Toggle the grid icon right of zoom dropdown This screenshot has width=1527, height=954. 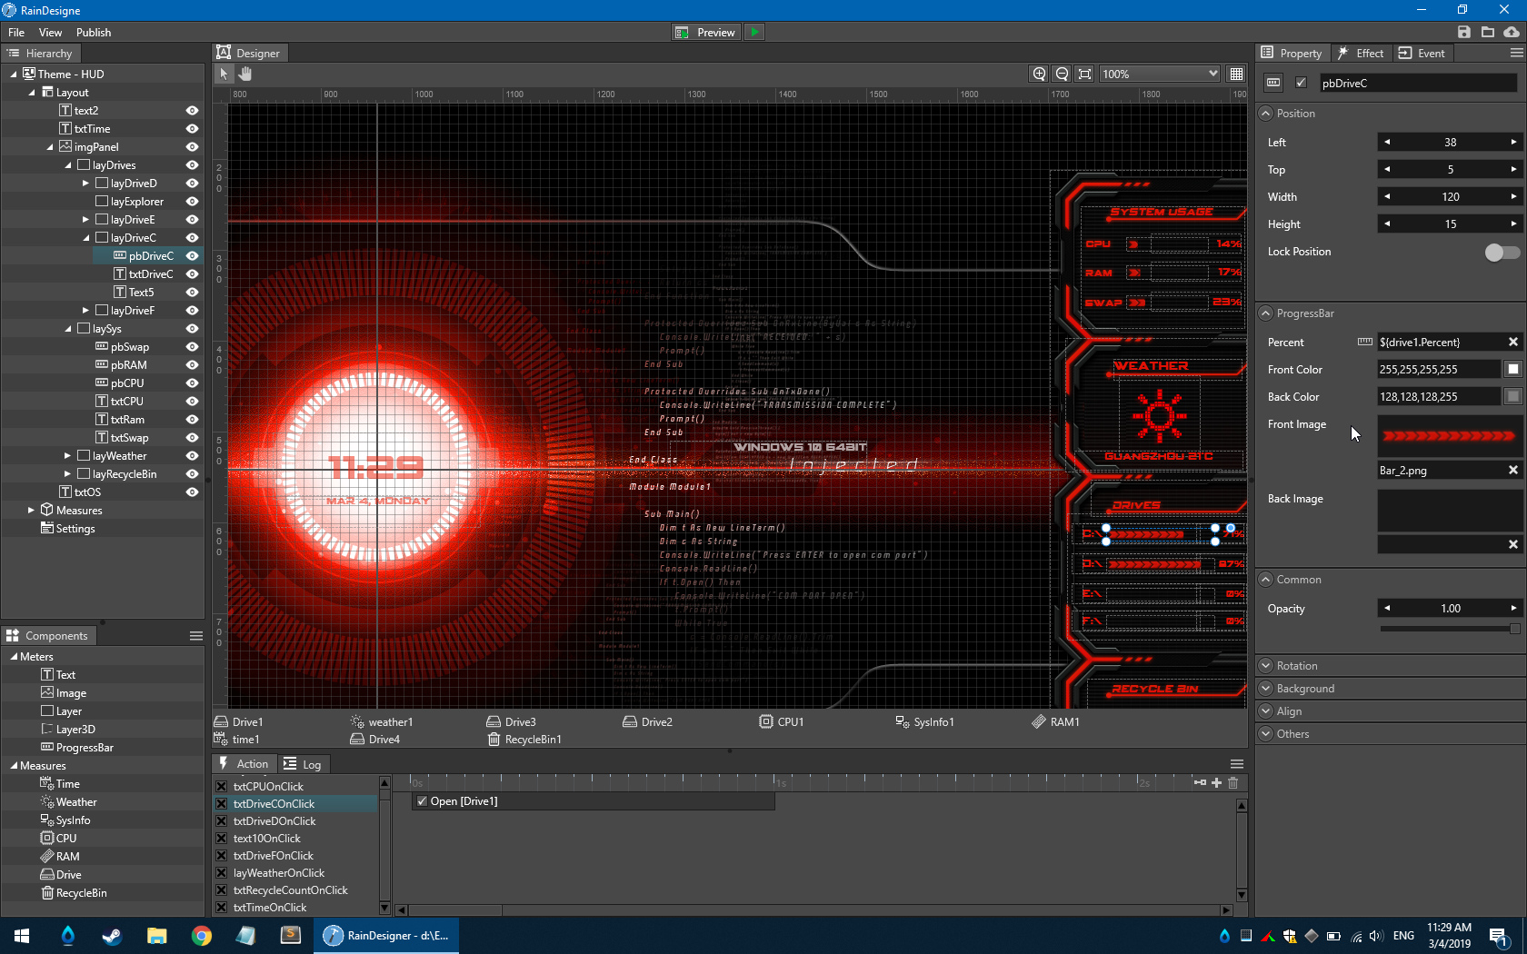click(x=1236, y=74)
